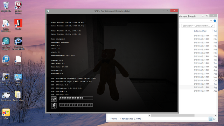Screen dimensions: 224x126
Task: Close the SCP - Containment Breach game window
Action: click(174, 10)
